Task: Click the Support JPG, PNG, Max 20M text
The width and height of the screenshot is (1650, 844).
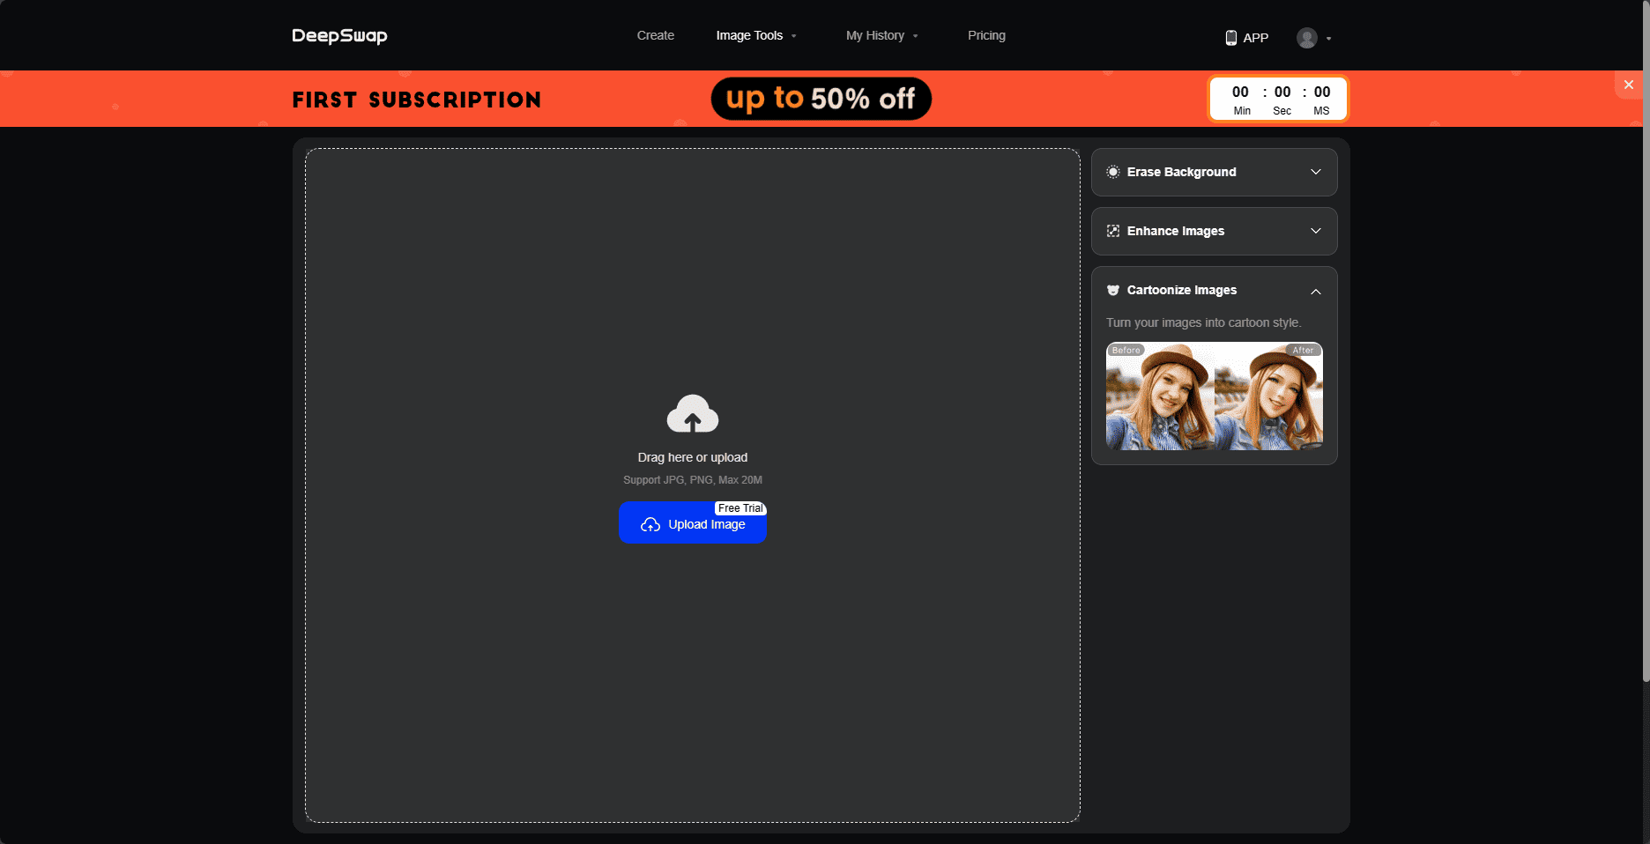Action: coord(693,480)
